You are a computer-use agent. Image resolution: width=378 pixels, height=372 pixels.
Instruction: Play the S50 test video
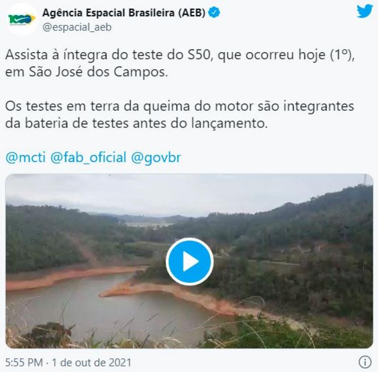[x=189, y=261]
